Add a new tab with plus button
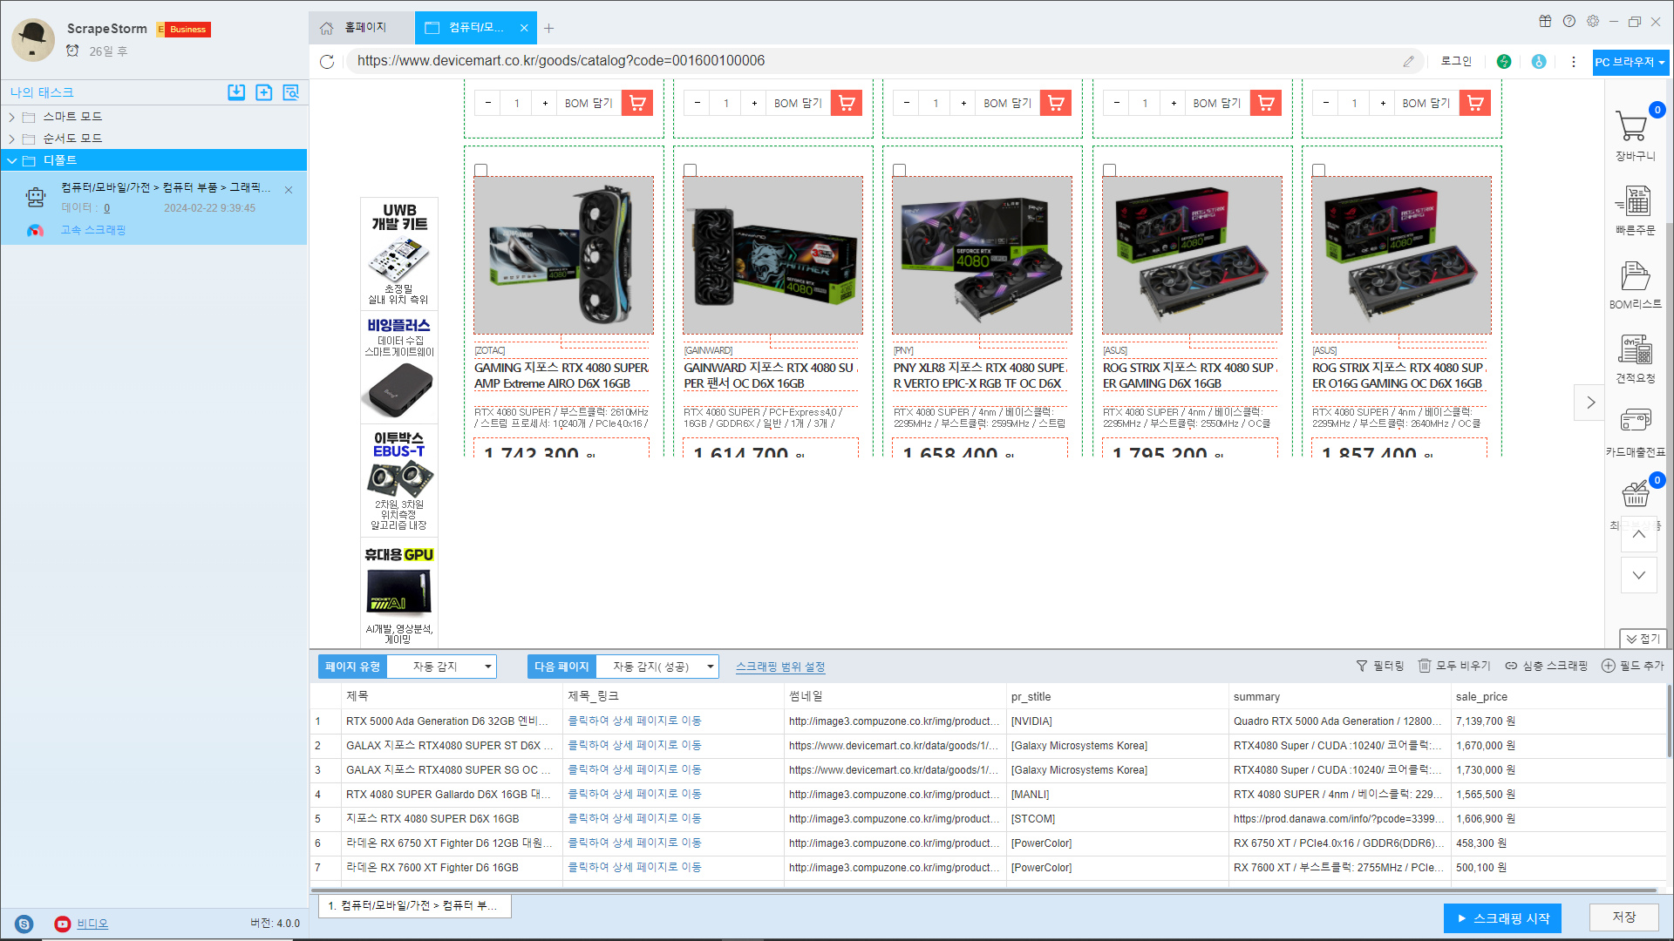The height and width of the screenshot is (941, 1674). [x=548, y=29]
